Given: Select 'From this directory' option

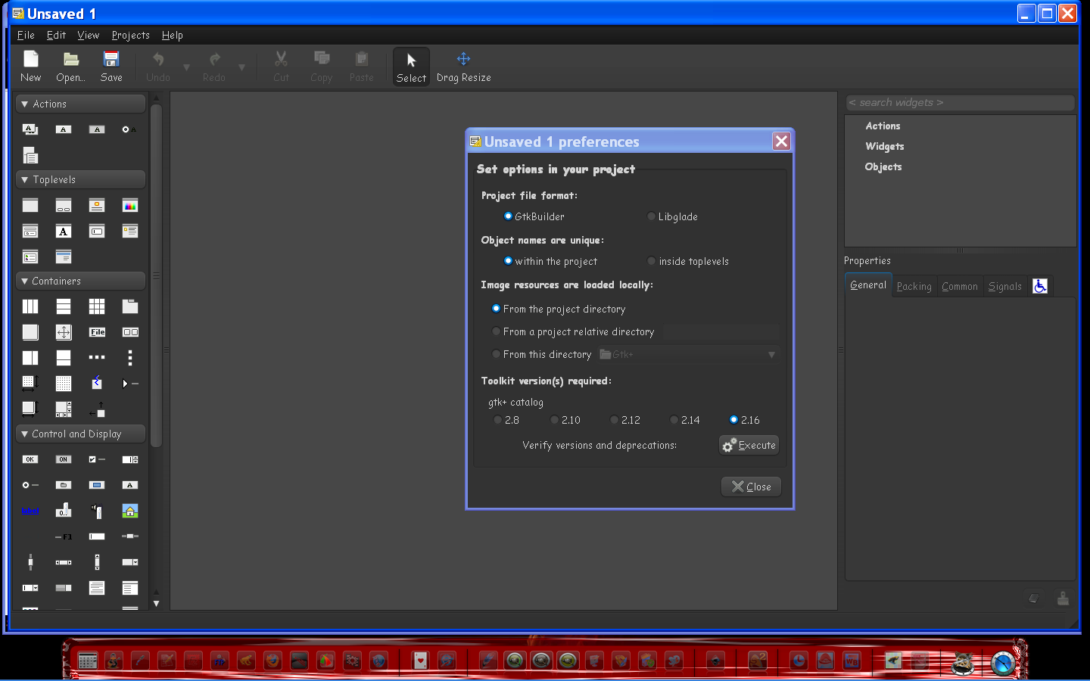Looking at the screenshot, I should tap(542, 354).
